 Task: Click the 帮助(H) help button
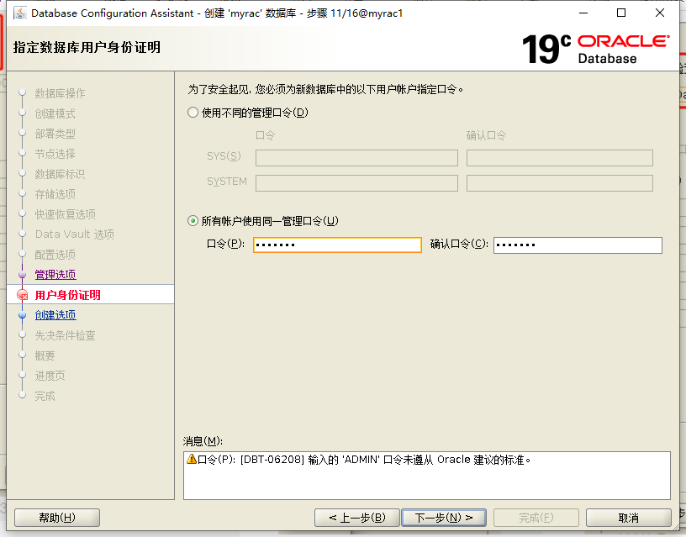57,518
